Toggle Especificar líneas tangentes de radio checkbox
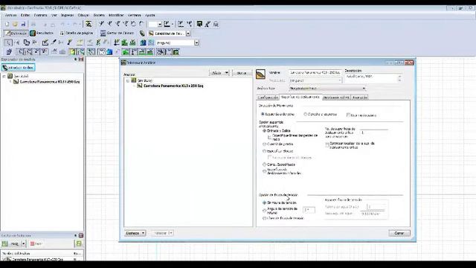The height and width of the screenshot is (268, 476). point(269,137)
